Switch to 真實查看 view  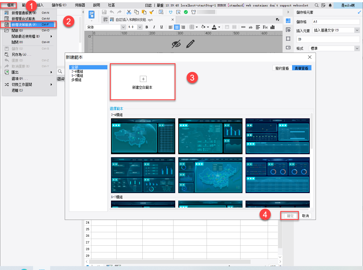pyautogui.click(x=302, y=68)
